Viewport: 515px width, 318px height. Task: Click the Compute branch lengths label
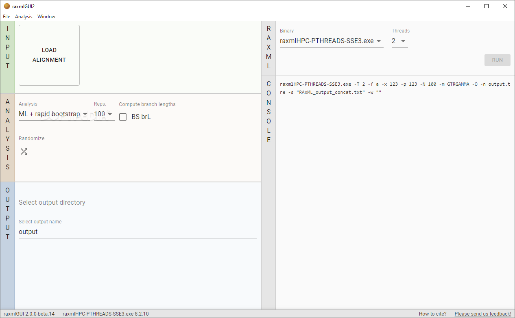click(147, 104)
